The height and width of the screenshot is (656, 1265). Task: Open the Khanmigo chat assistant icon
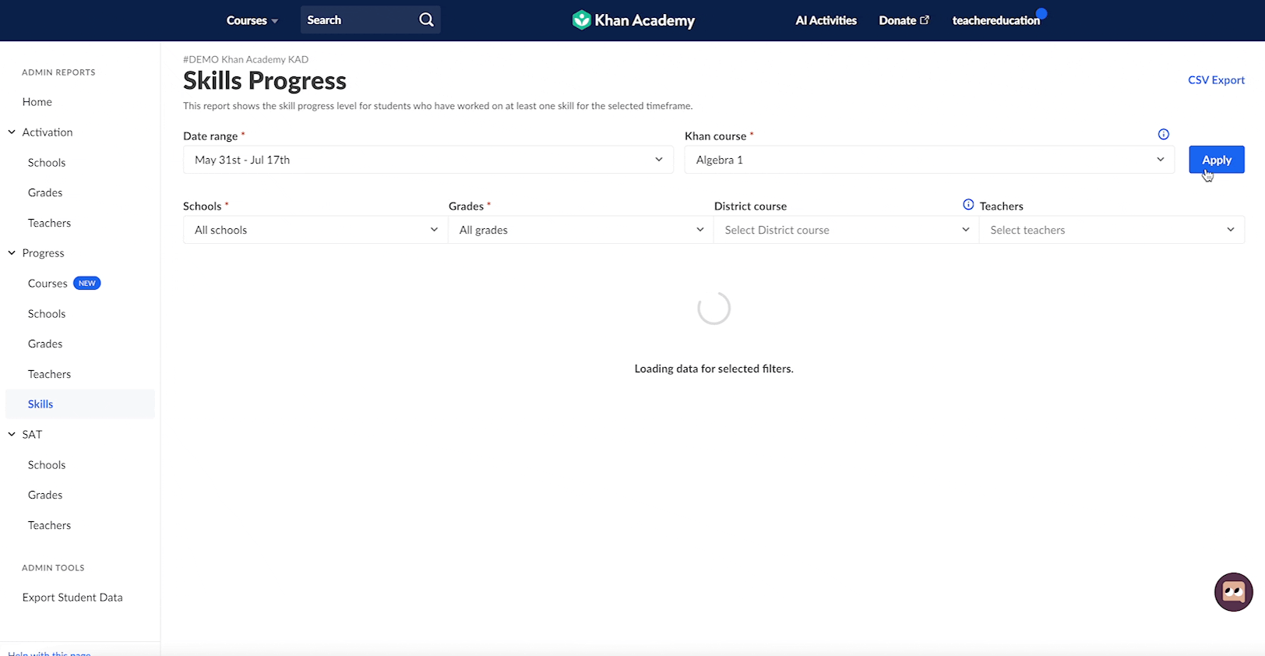click(x=1234, y=592)
